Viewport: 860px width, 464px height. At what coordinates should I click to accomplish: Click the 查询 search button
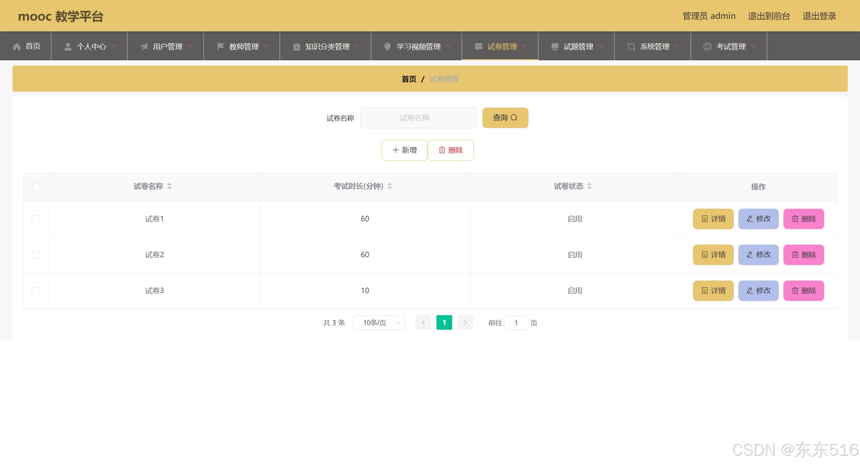[505, 118]
